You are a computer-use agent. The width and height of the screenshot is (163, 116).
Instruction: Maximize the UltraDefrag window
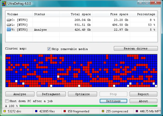pyautogui.click(x=147, y=3)
